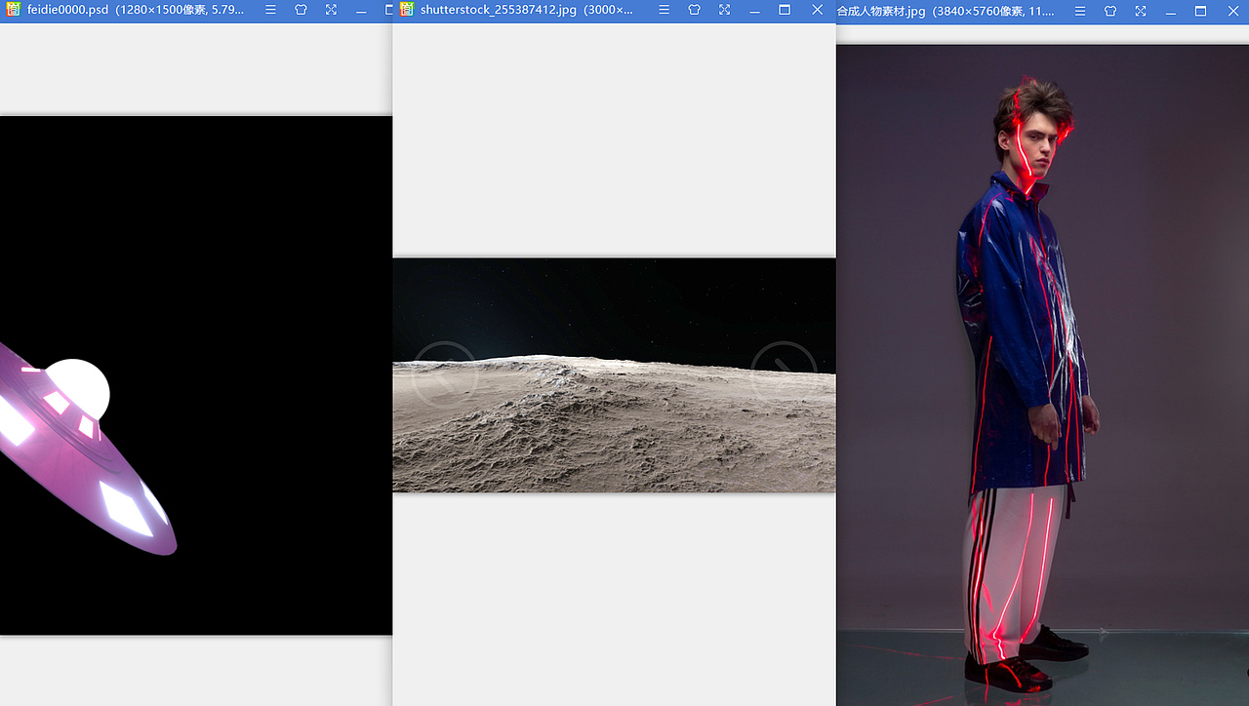Click app icon of feidie0000.psd window

pos(14,10)
